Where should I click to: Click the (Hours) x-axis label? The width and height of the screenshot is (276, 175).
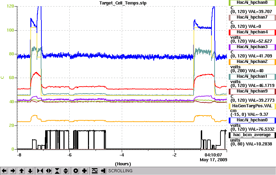pos(123,164)
